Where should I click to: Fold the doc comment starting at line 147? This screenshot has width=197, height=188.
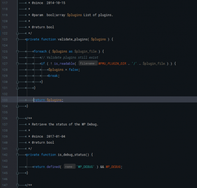click(18, 185)
